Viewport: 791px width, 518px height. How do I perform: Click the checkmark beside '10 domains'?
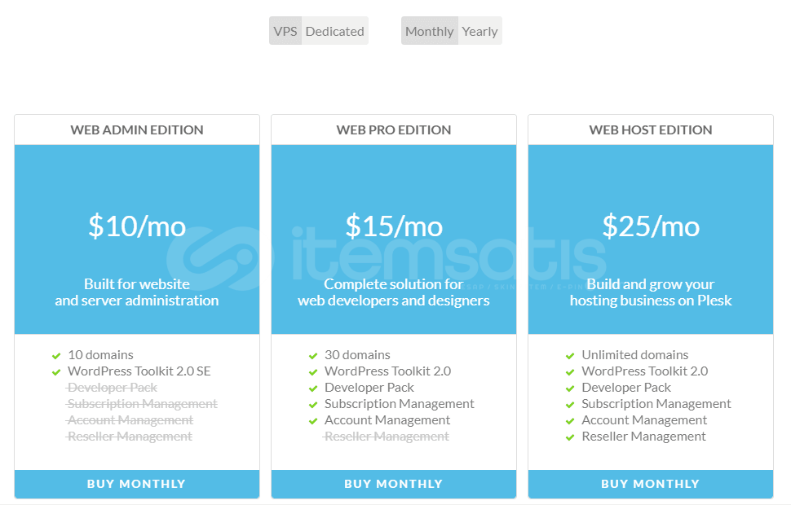coord(56,356)
